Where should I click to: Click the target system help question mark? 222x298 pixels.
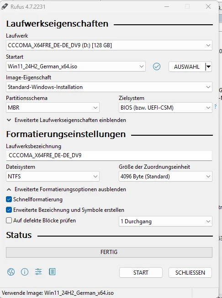point(215,106)
